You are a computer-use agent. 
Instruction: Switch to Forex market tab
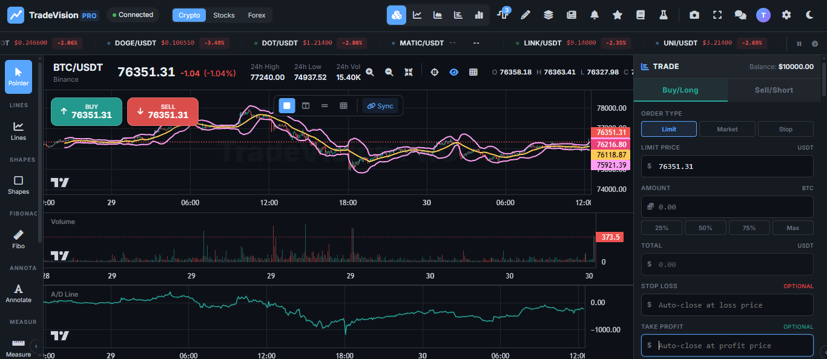coord(257,15)
